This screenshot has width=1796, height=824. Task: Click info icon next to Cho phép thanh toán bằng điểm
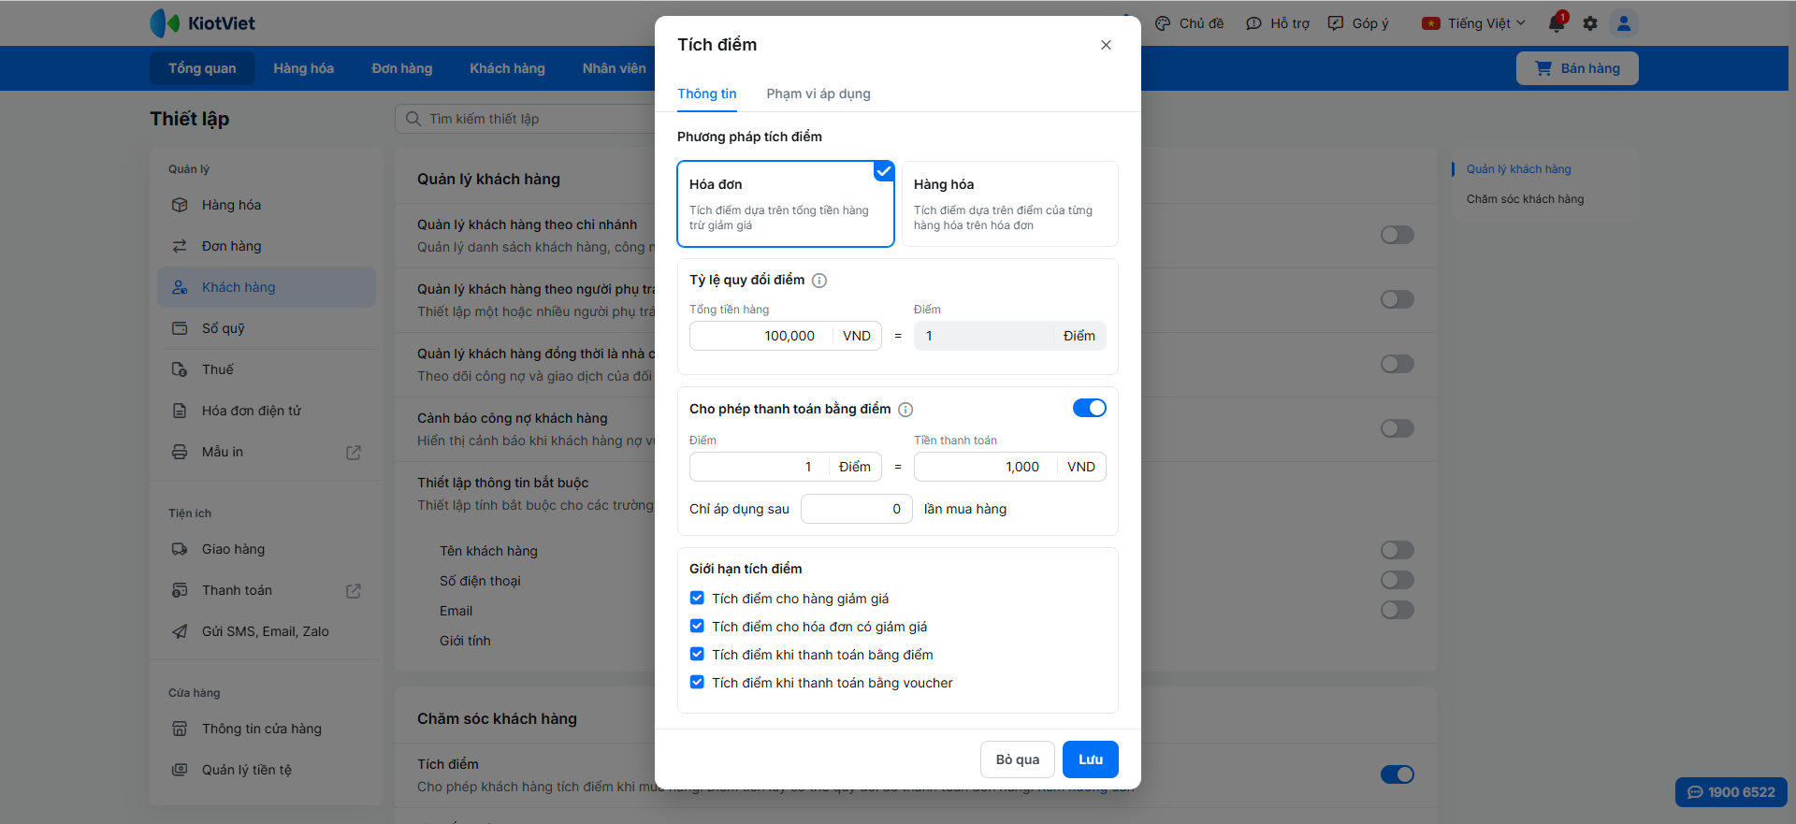905,410
